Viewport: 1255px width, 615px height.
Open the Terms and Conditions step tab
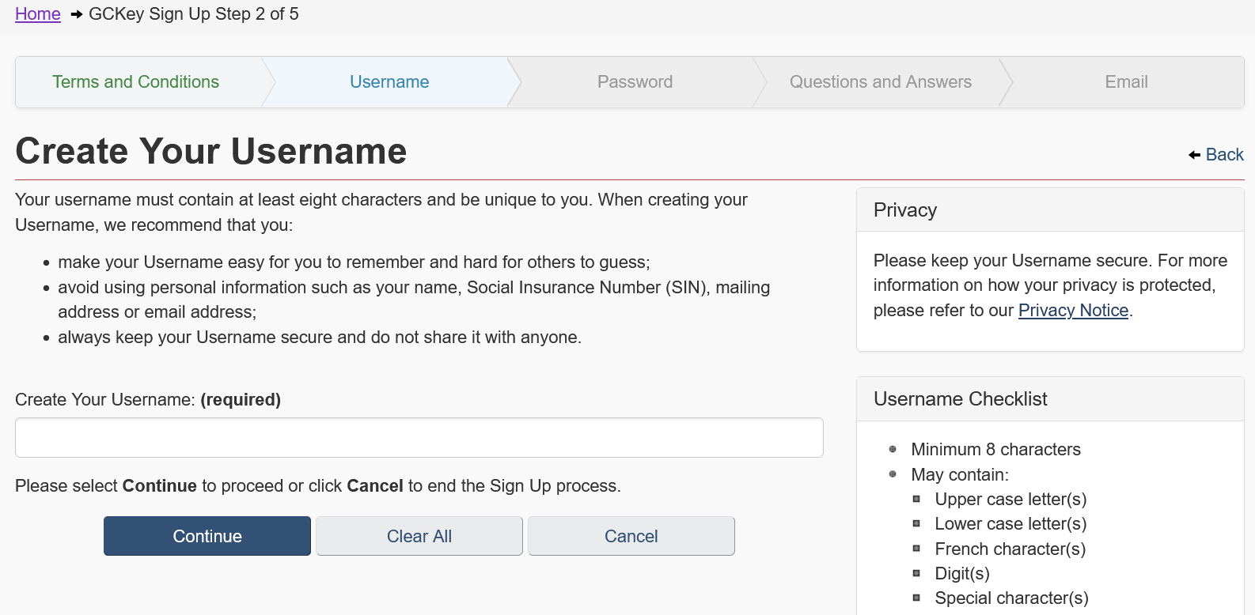click(136, 82)
